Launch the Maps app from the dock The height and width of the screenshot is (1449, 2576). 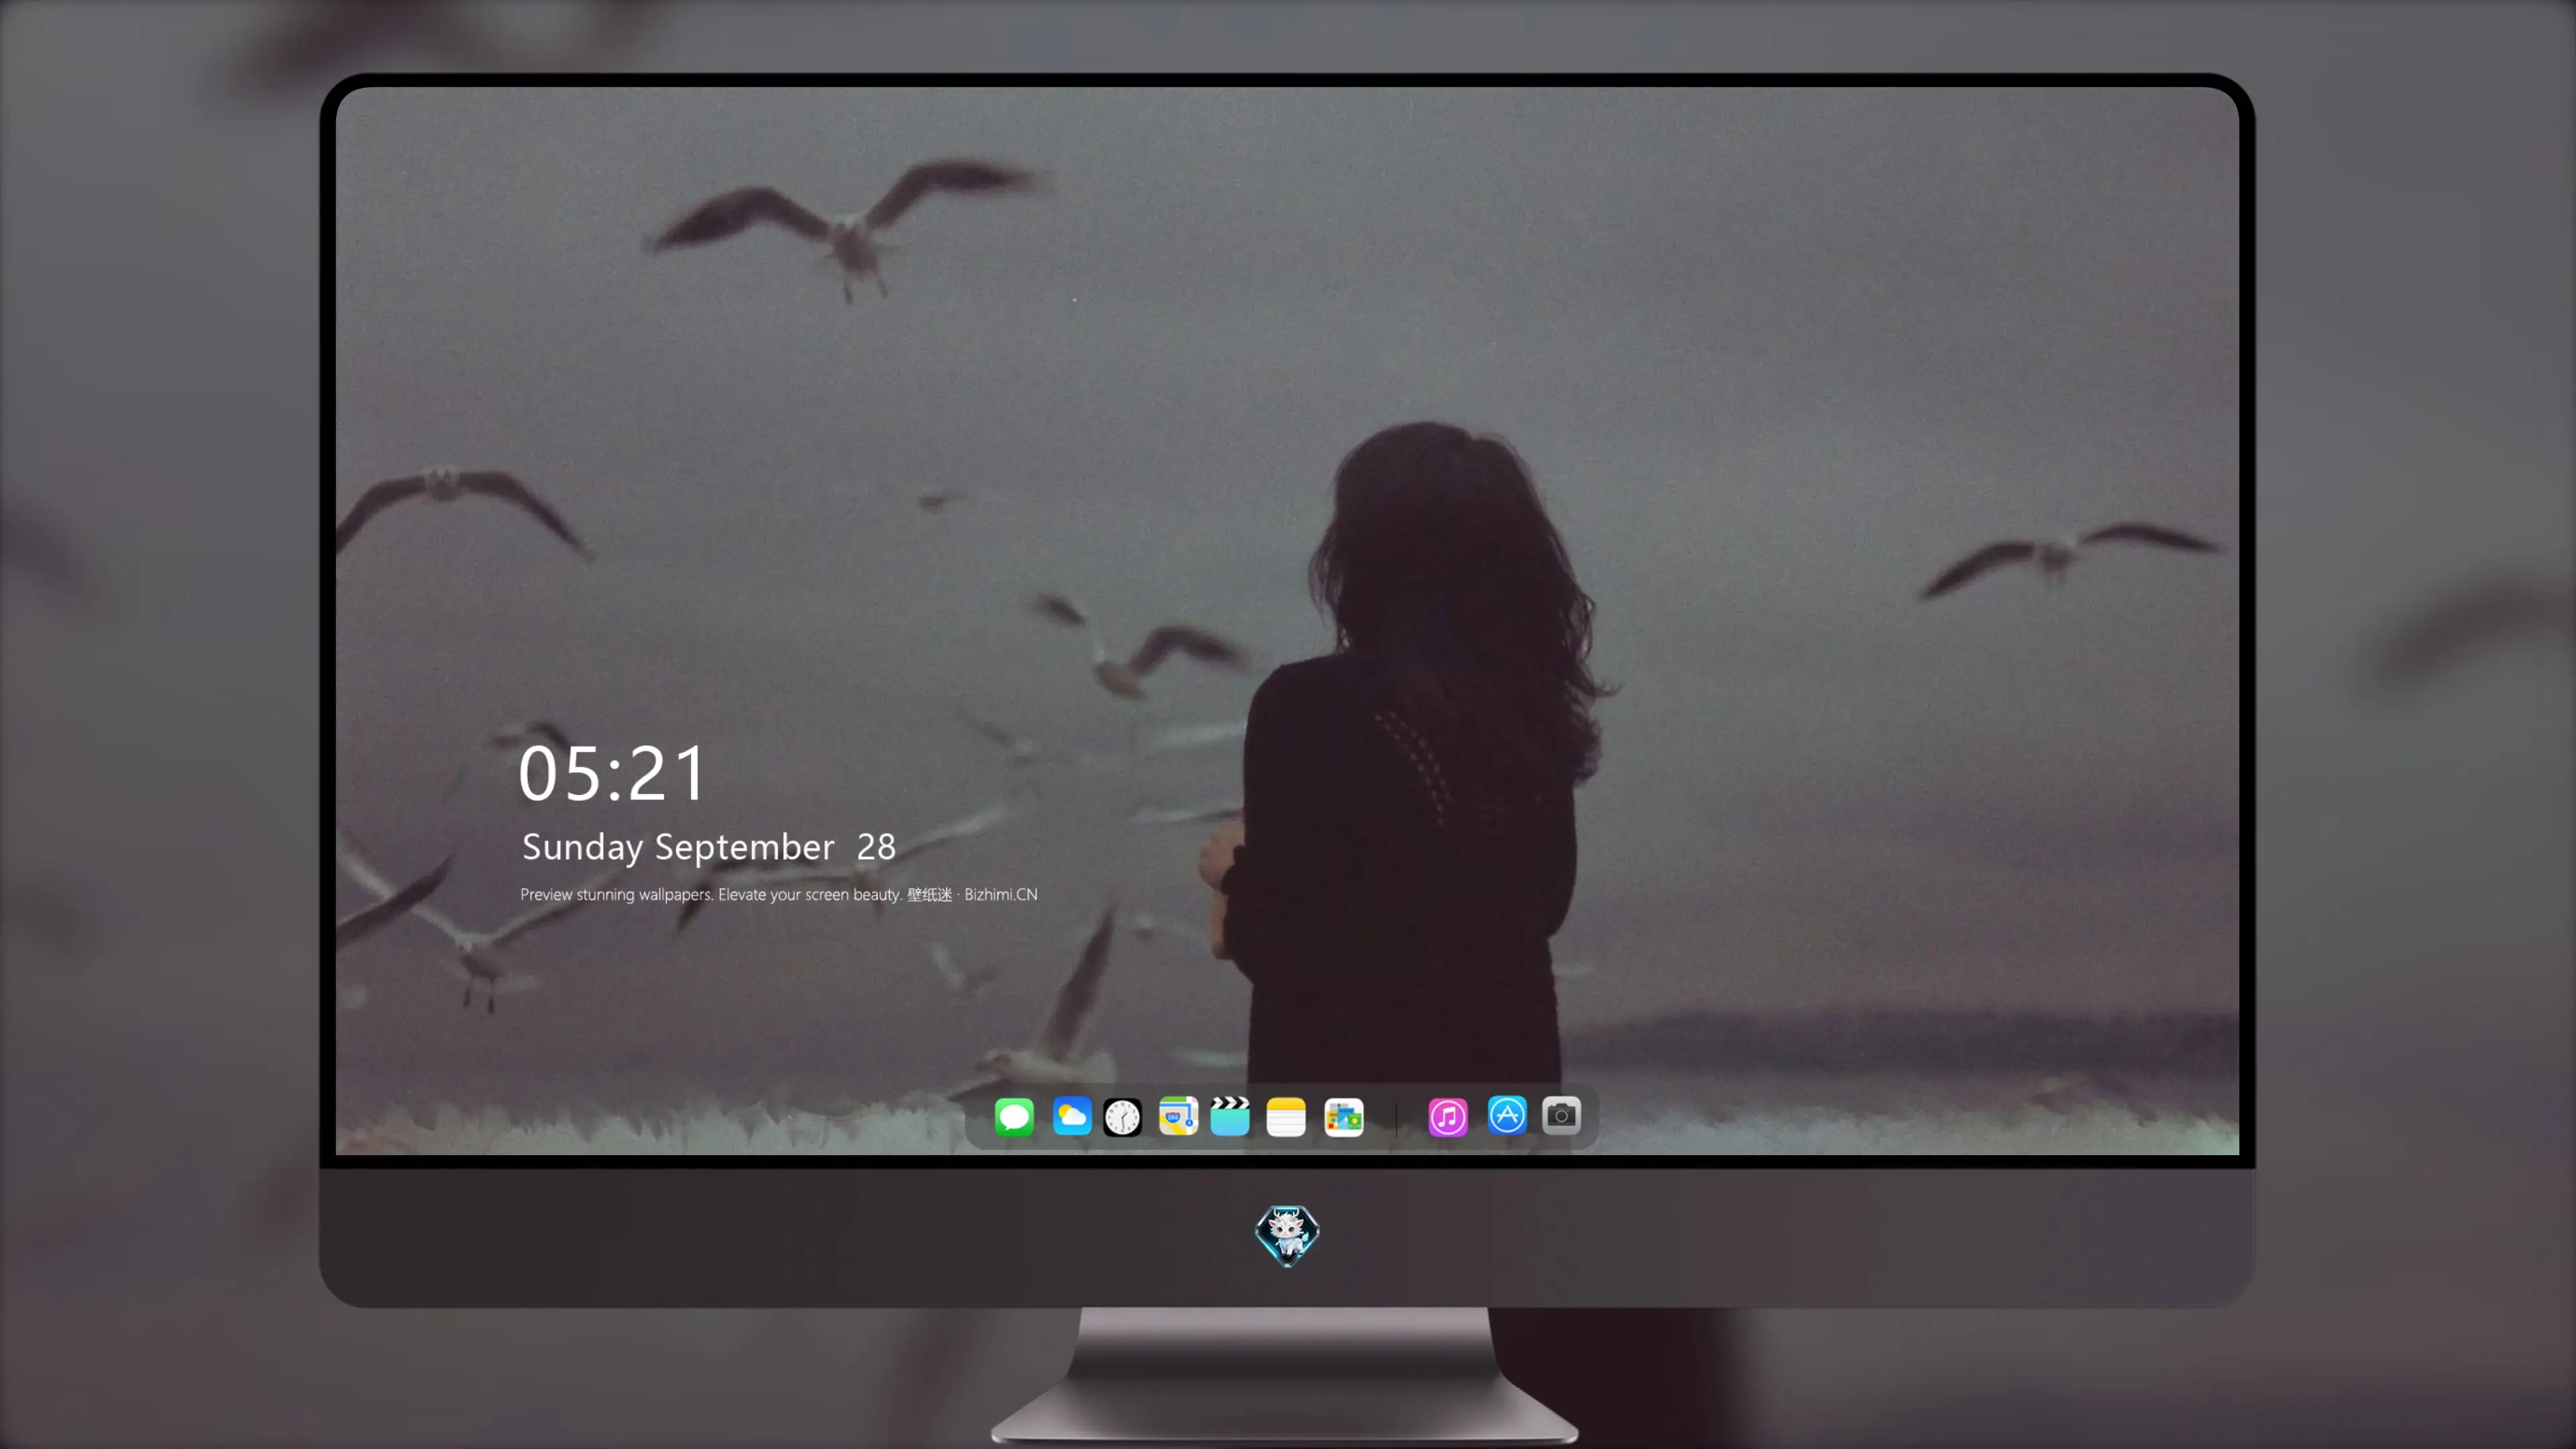point(1178,1116)
